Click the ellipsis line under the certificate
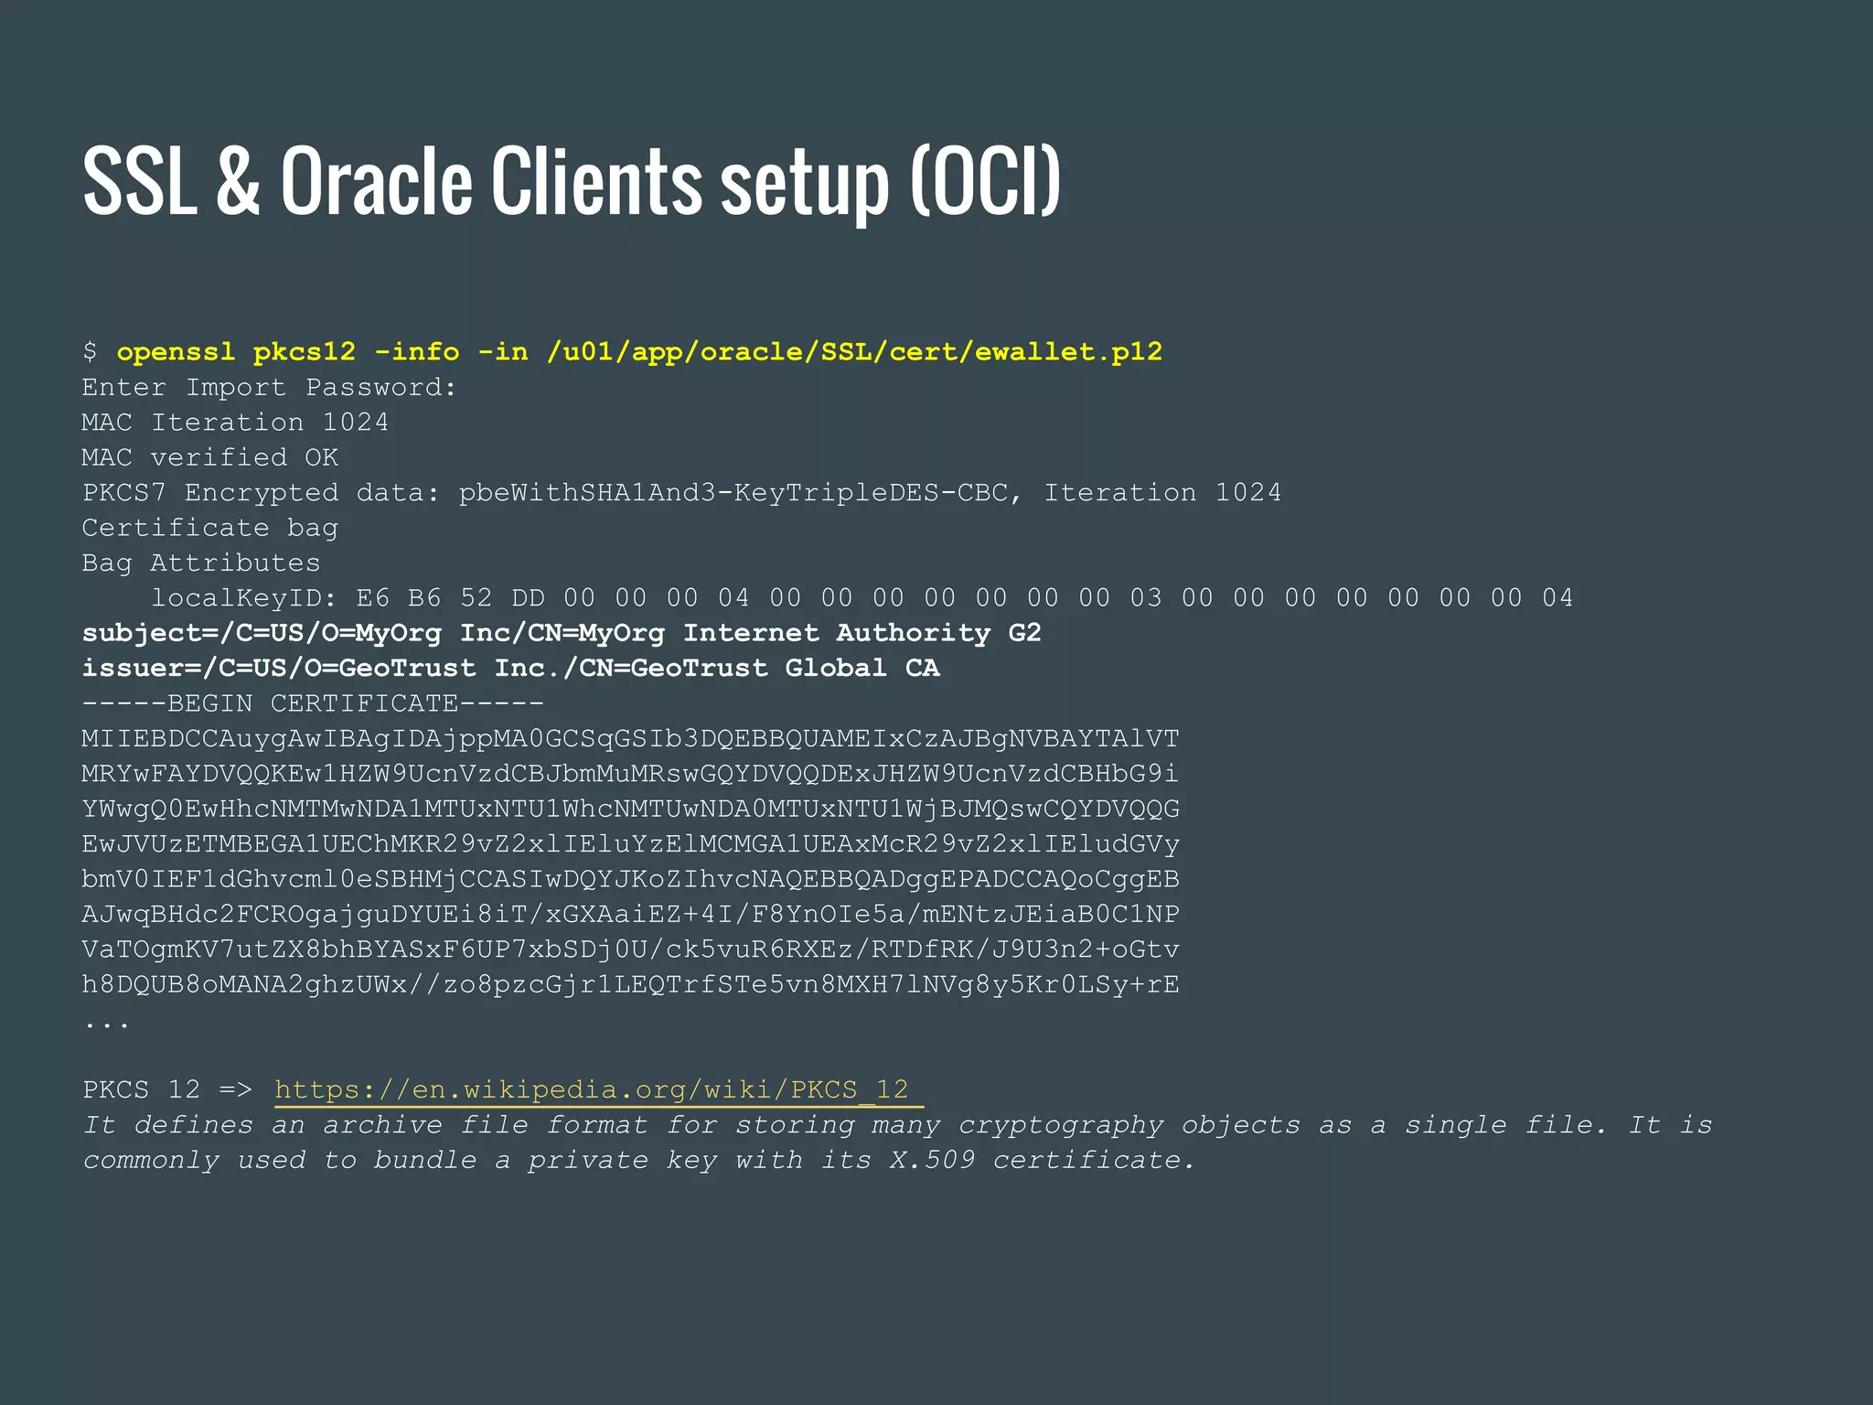1873x1405 pixels. click(x=107, y=1024)
